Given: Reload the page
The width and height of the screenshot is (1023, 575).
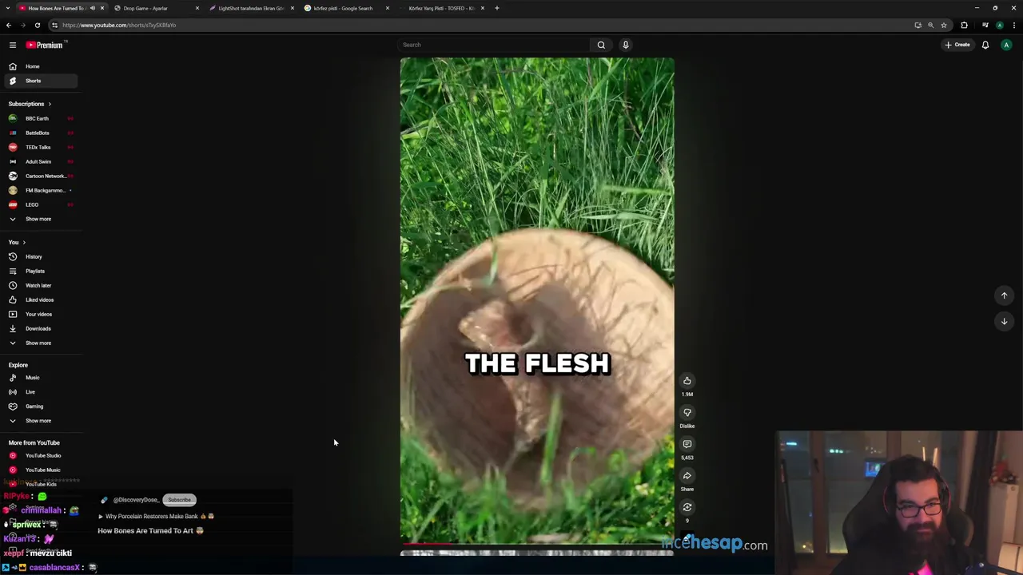Looking at the screenshot, I should click(x=37, y=25).
